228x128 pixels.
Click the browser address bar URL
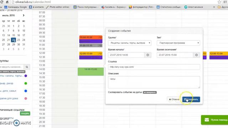tap(33, 2)
